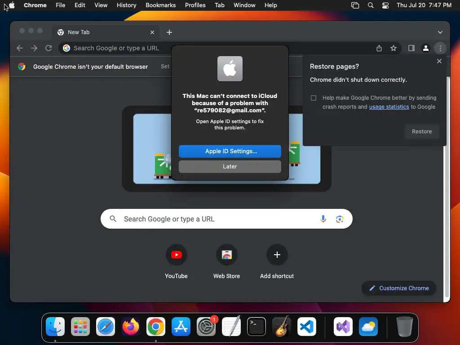Click the page vertical scrollbar
Screen dimensions: 460x345
coord(447,188)
